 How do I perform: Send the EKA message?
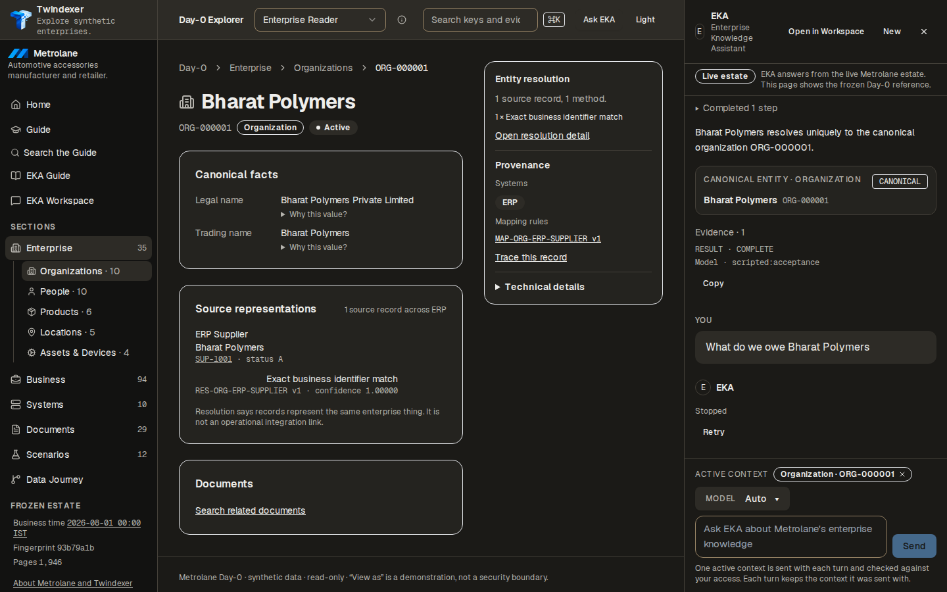tap(914, 546)
